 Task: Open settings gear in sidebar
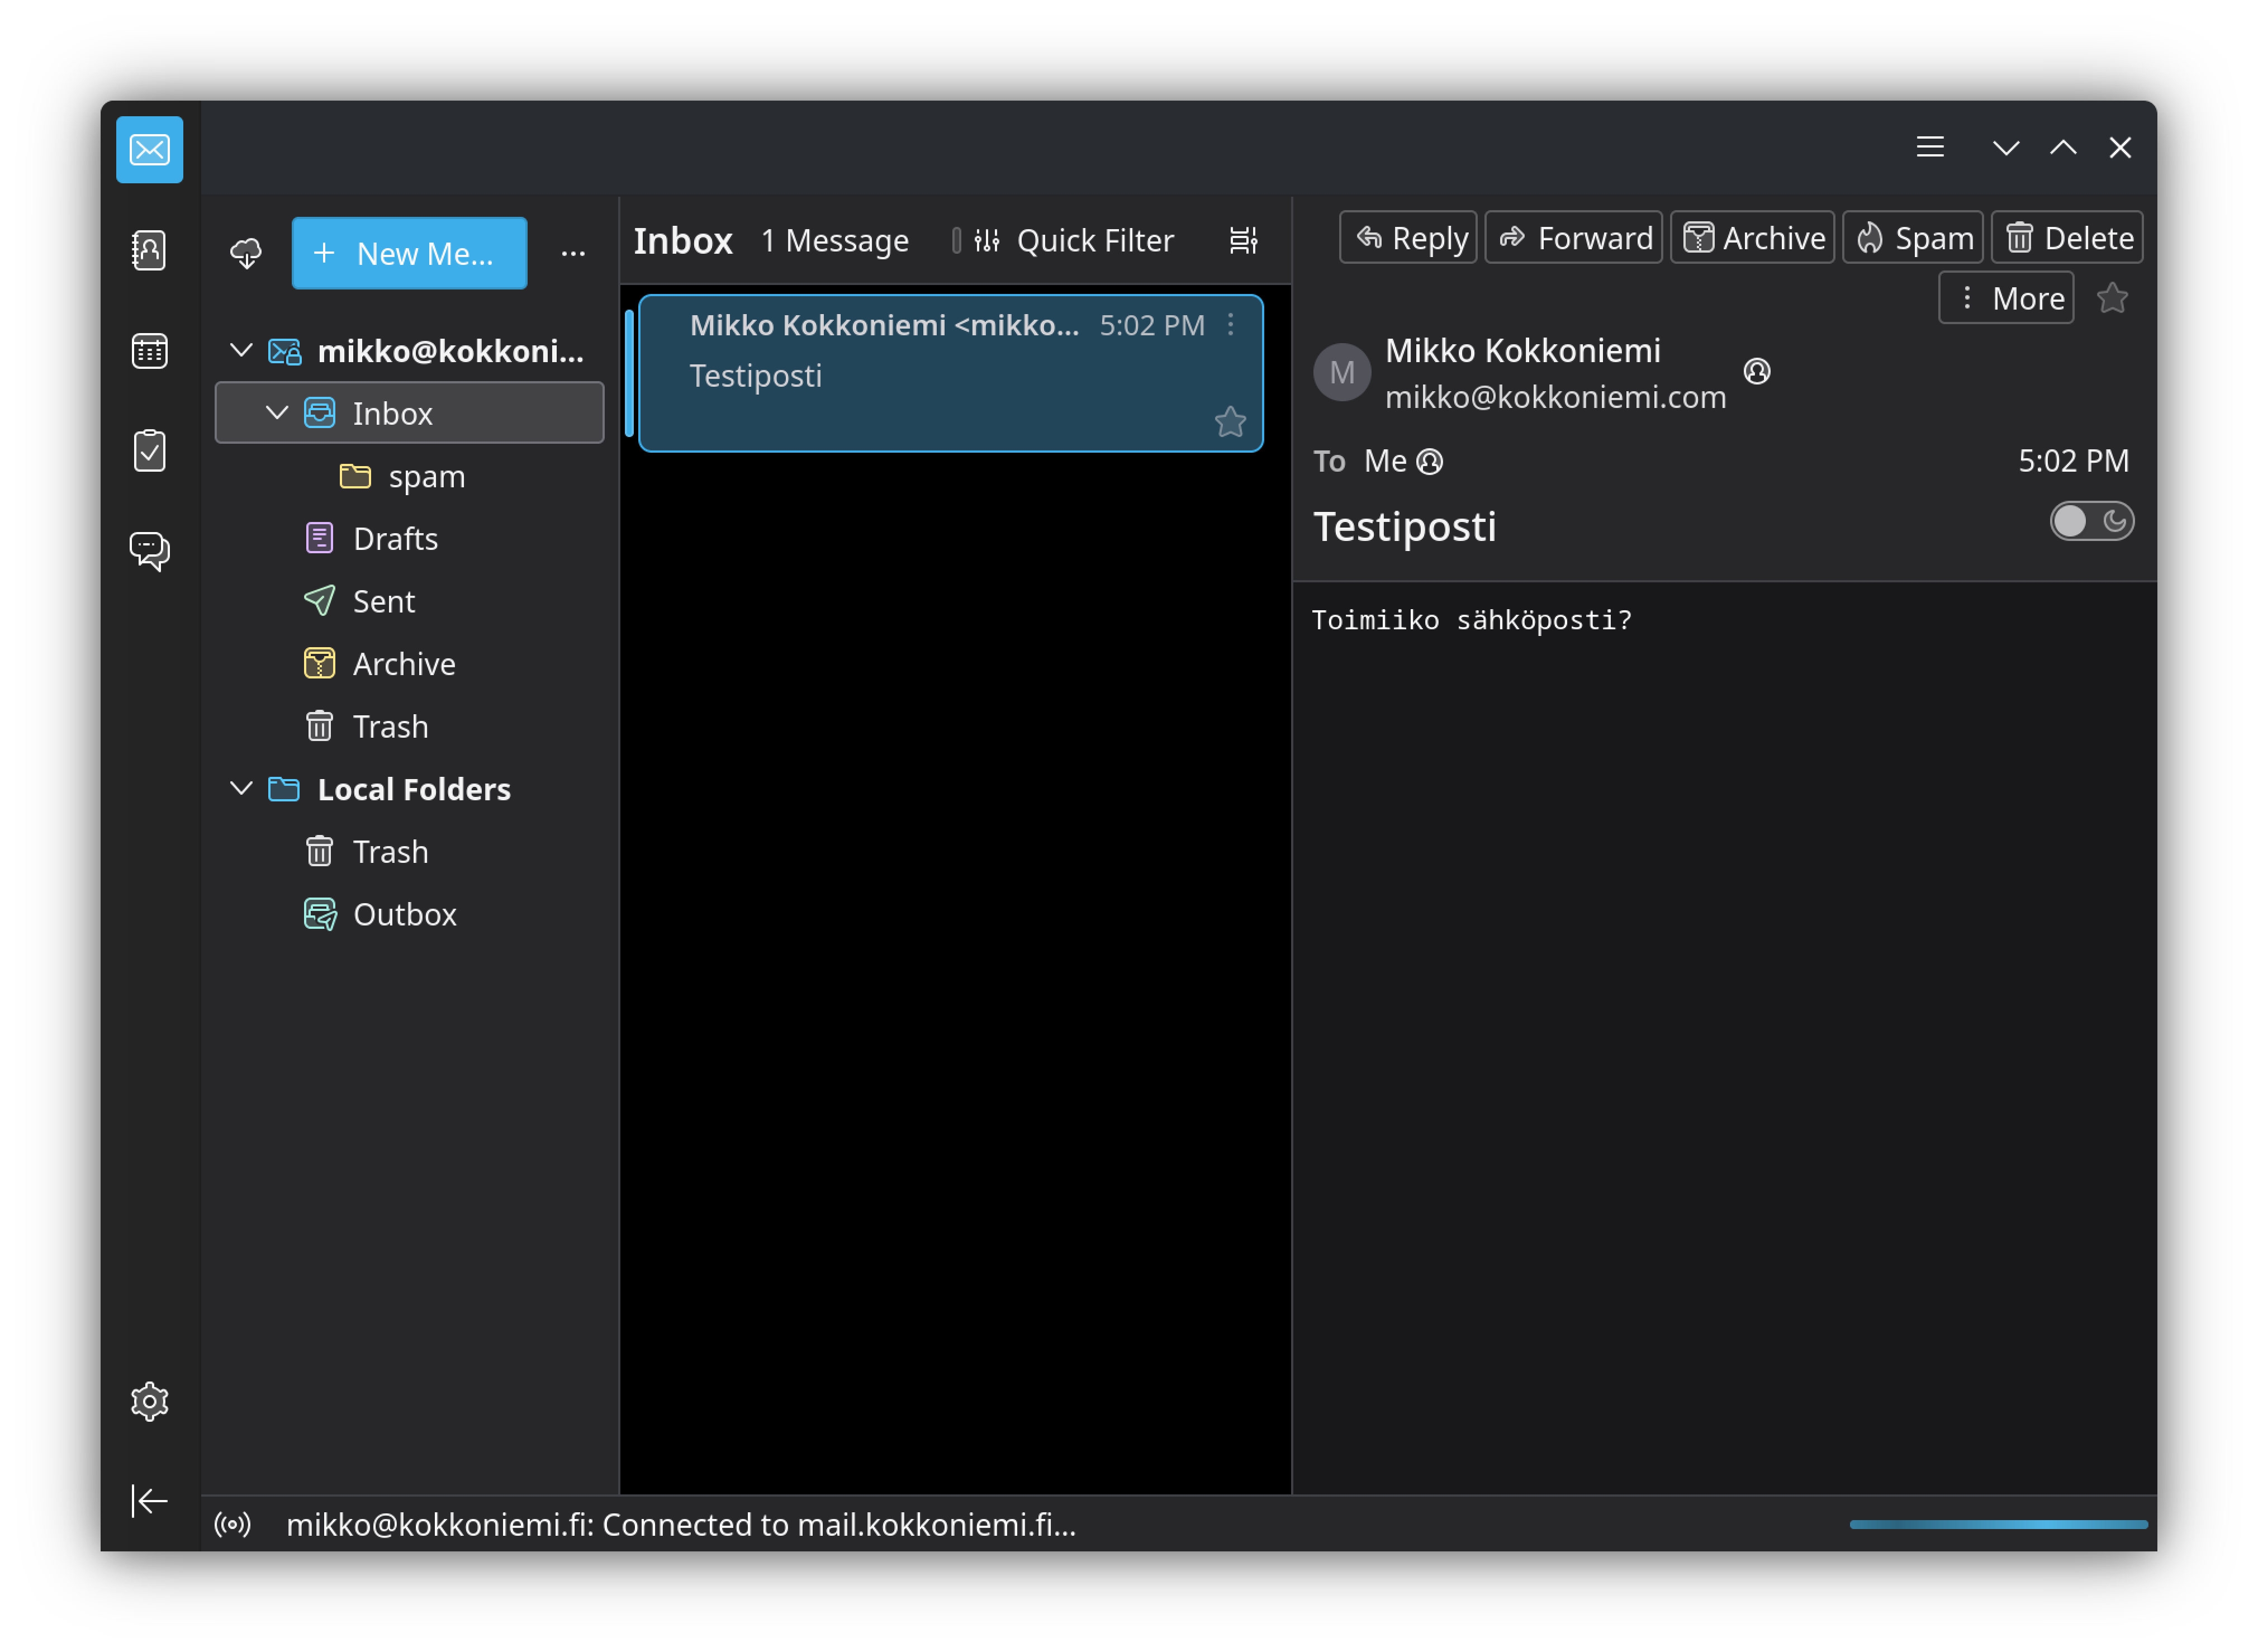pyautogui.click(x=149, y=1402)
